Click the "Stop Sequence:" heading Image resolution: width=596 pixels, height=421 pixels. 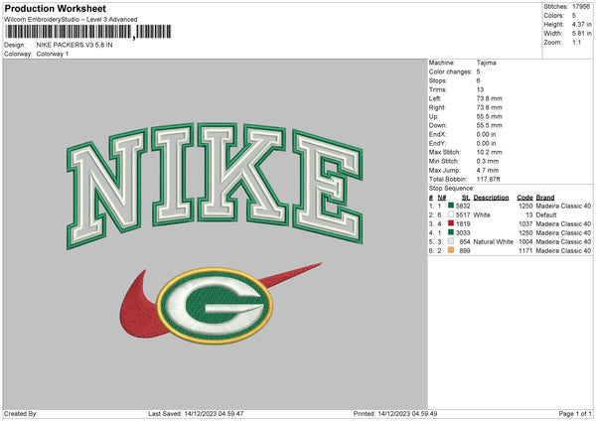click(x=452, y=189)
